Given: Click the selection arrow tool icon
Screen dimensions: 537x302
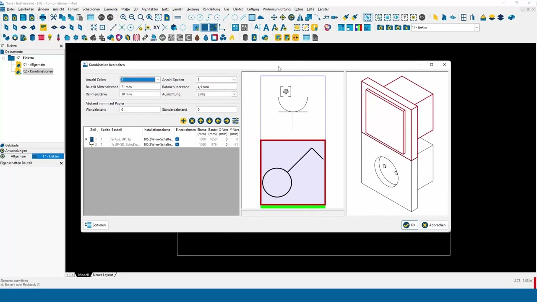Looking at the screenshot, I should point(368,18).
